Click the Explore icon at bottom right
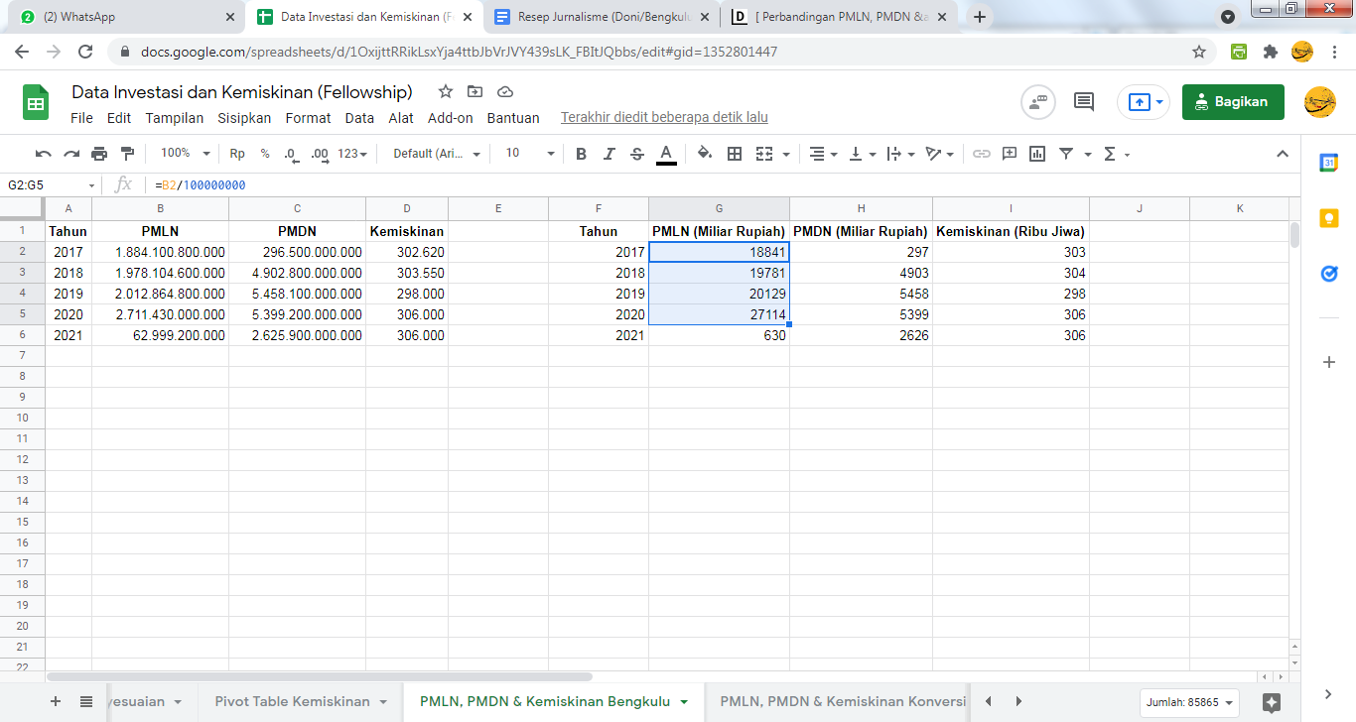This screenshot has height=722, width=1356. [1272, 702]
